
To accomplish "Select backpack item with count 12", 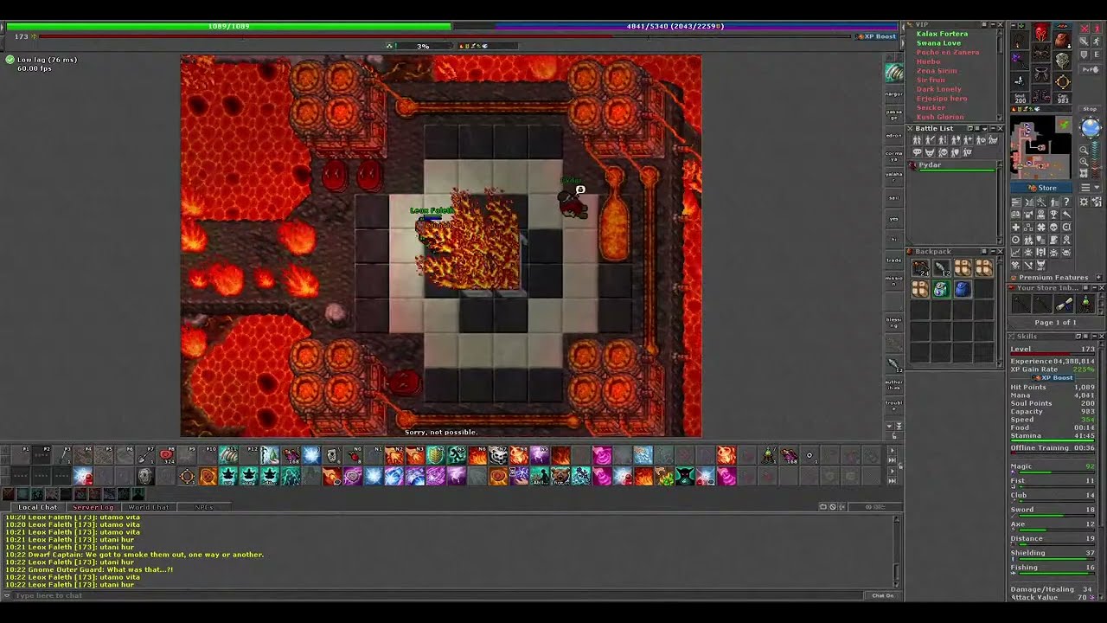I will click(x=941, y=267).
